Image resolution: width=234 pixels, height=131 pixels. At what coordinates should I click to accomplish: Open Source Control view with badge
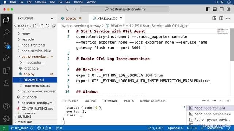6,45
